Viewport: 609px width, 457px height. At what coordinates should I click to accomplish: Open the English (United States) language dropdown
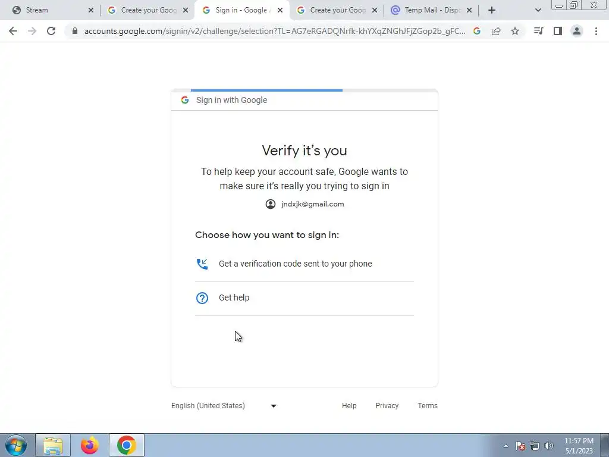click(224, 406)
